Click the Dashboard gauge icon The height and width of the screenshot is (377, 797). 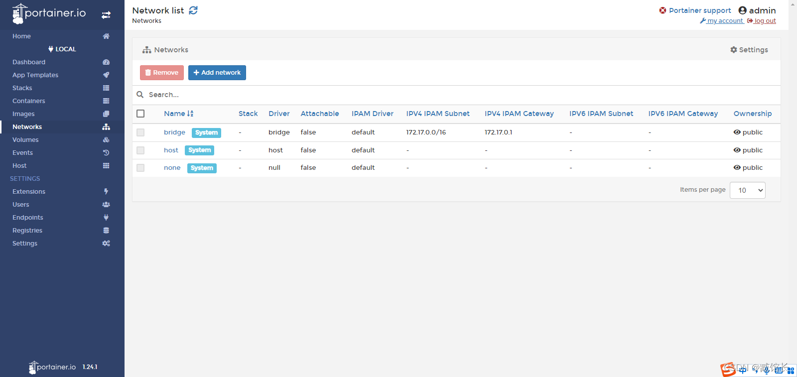pyautogui.click(x=106, y=62)
